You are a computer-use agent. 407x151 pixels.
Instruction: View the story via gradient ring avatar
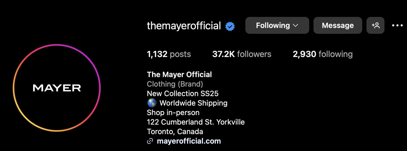tap(57, 88)
